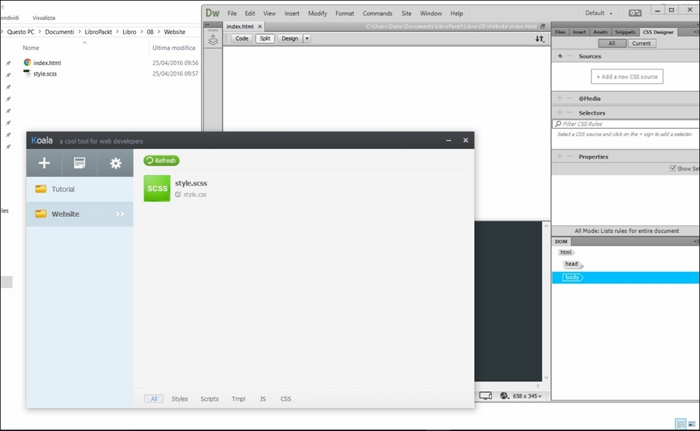Image resolution: width=700 pixels, height=431 pixels.
Task: Click Add a new CSS source button
Action: point(626,76)
